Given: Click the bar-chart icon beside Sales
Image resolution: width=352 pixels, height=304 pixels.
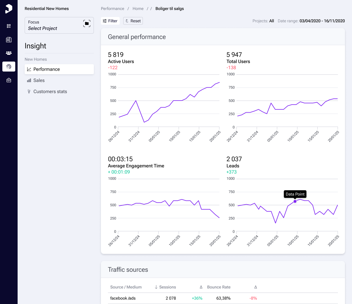Looking at the screenshot, I should [28, 80].
